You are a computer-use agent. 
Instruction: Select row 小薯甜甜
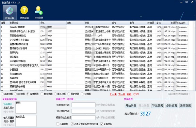95,69
